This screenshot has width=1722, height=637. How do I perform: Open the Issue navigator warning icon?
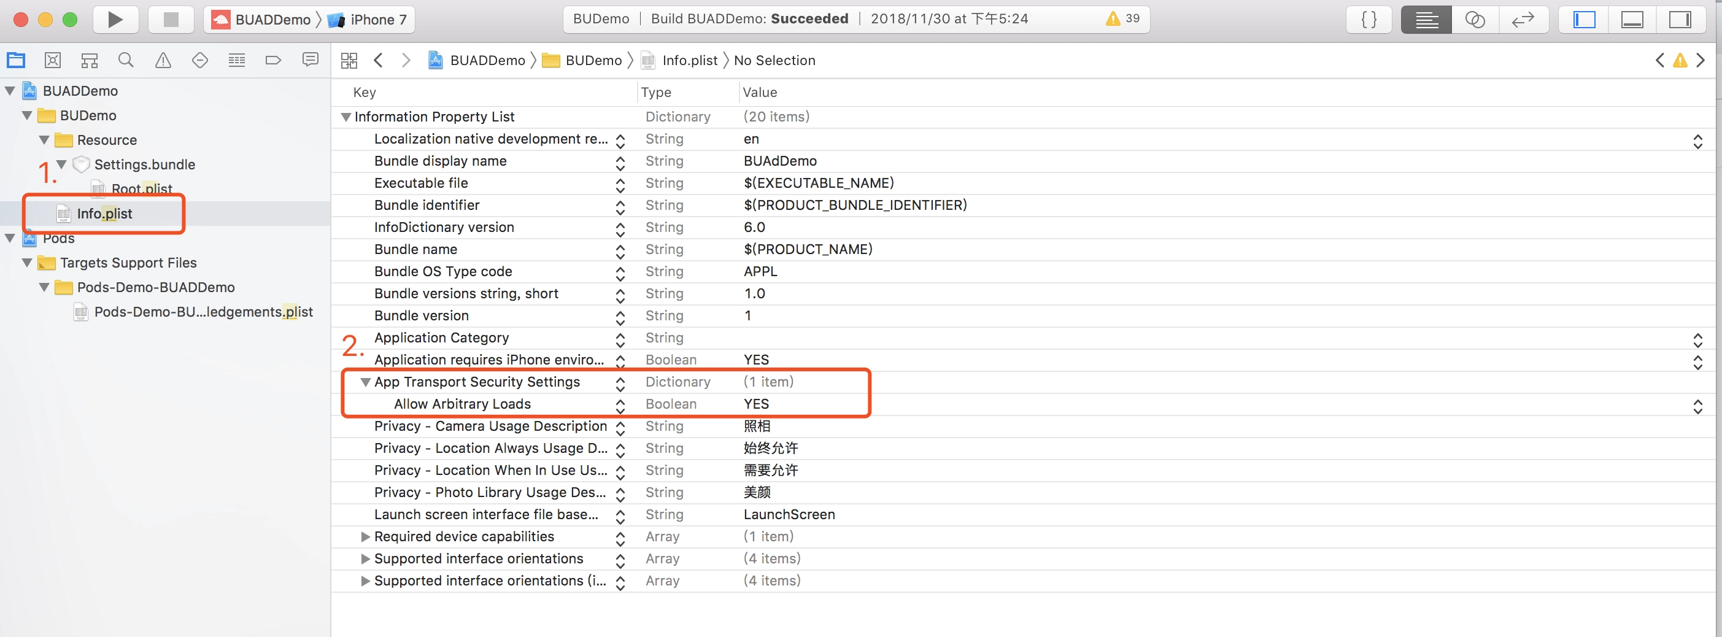(163, 61)
